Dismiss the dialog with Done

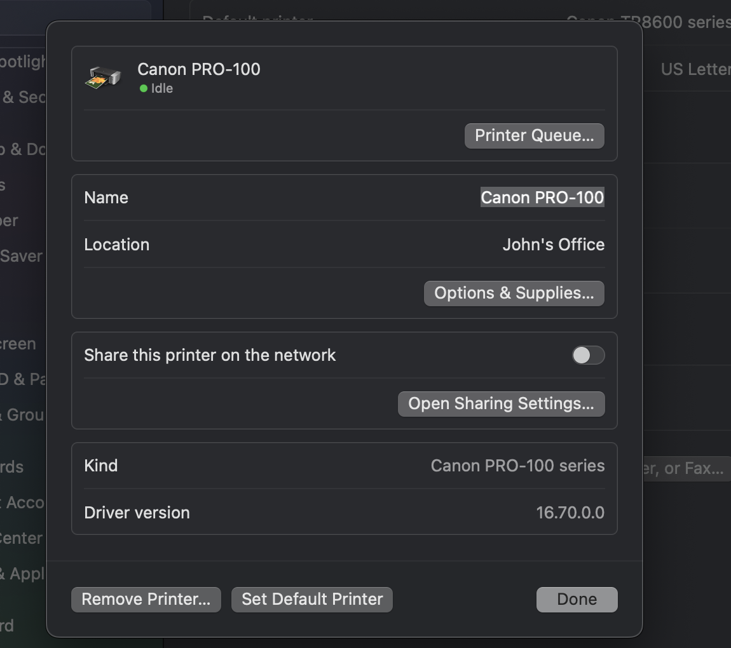[x=576, y=599]
